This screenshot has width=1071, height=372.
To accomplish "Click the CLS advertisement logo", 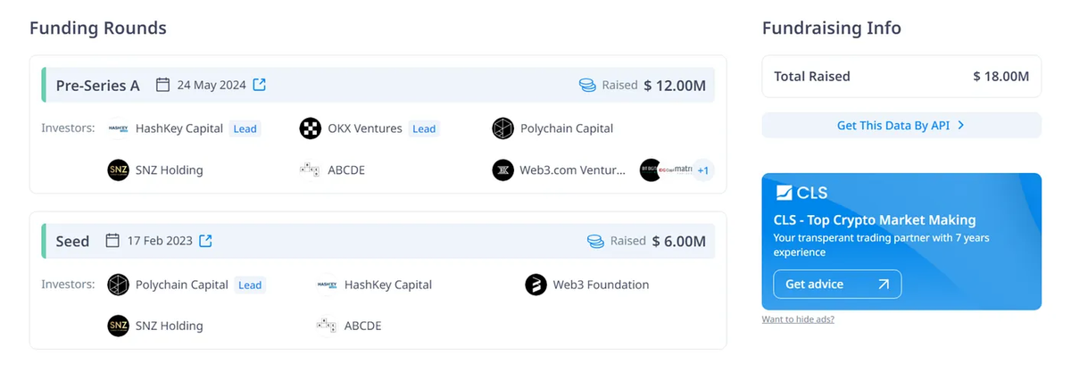I will (x=801, y=193).
